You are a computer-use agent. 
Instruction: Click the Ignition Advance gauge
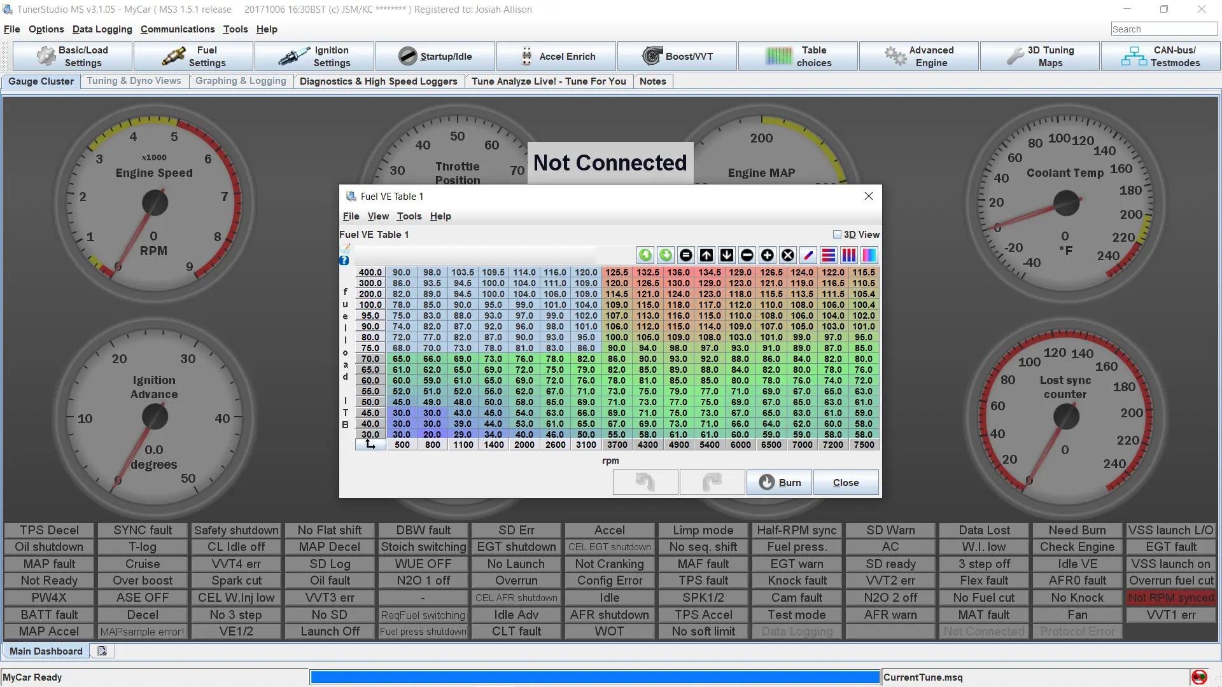154,417
